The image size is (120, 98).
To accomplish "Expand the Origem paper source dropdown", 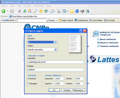I will point(55,50).
